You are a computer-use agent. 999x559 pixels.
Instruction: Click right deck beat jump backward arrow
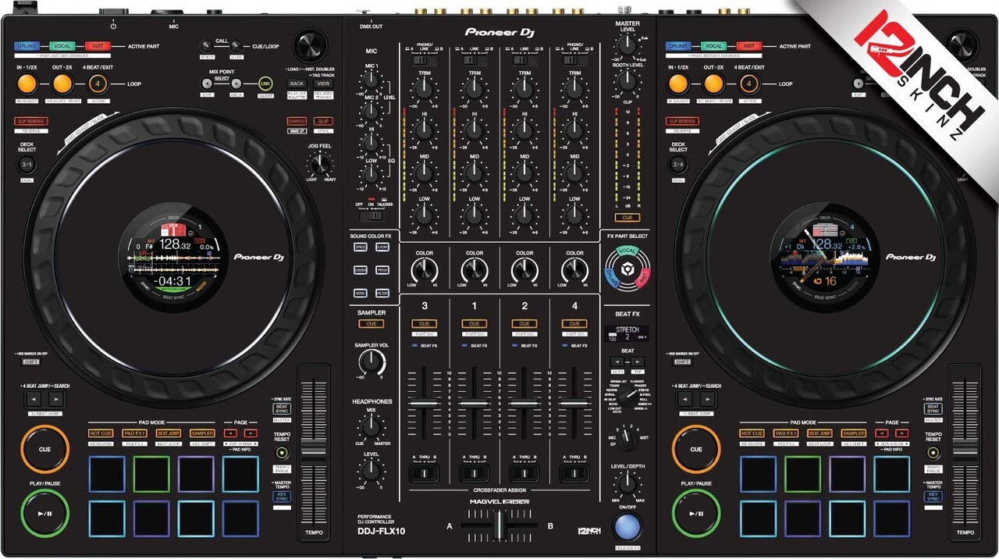[684, 399]
